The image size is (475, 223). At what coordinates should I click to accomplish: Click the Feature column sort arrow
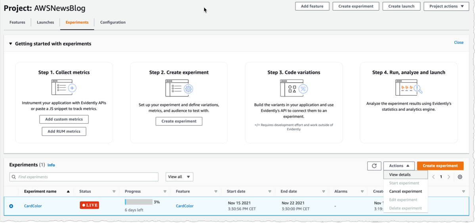[x=216, y=191]
